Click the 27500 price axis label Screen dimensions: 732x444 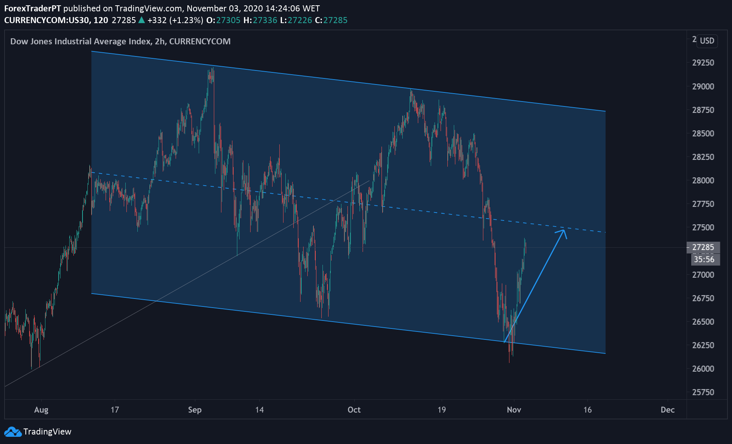tap(703, 227)
